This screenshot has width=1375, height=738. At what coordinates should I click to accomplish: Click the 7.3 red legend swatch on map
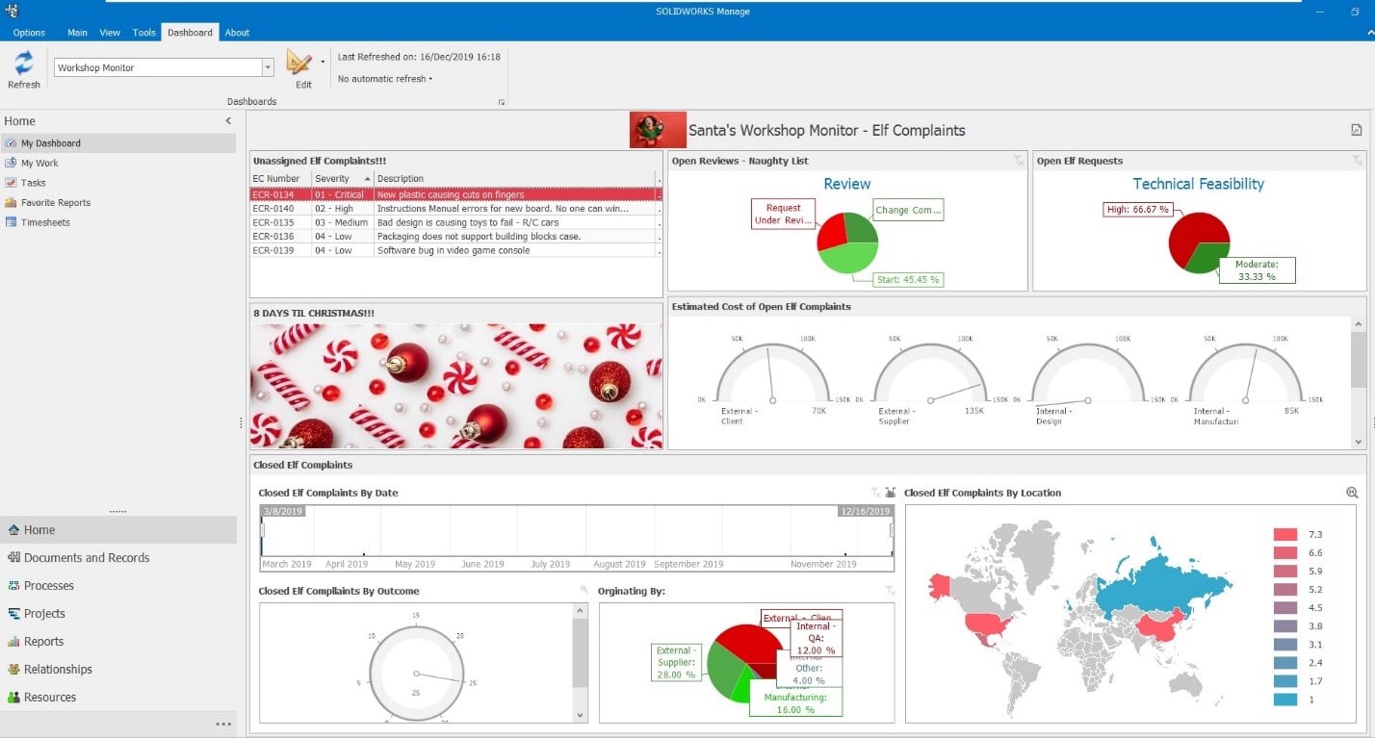tap(1285, 534)
